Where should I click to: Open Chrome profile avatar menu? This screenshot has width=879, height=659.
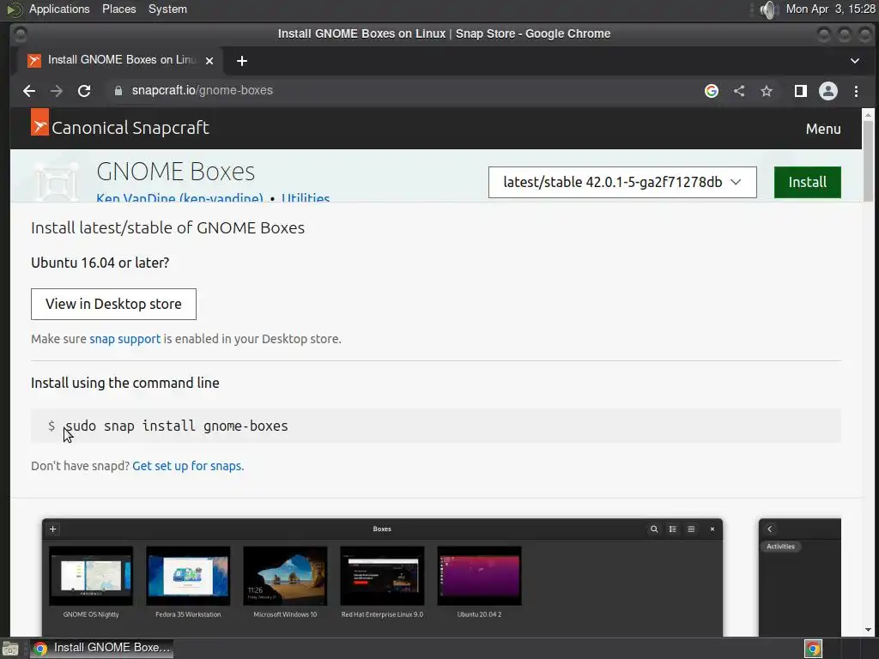pyautogui.click(x=828, y=91)
